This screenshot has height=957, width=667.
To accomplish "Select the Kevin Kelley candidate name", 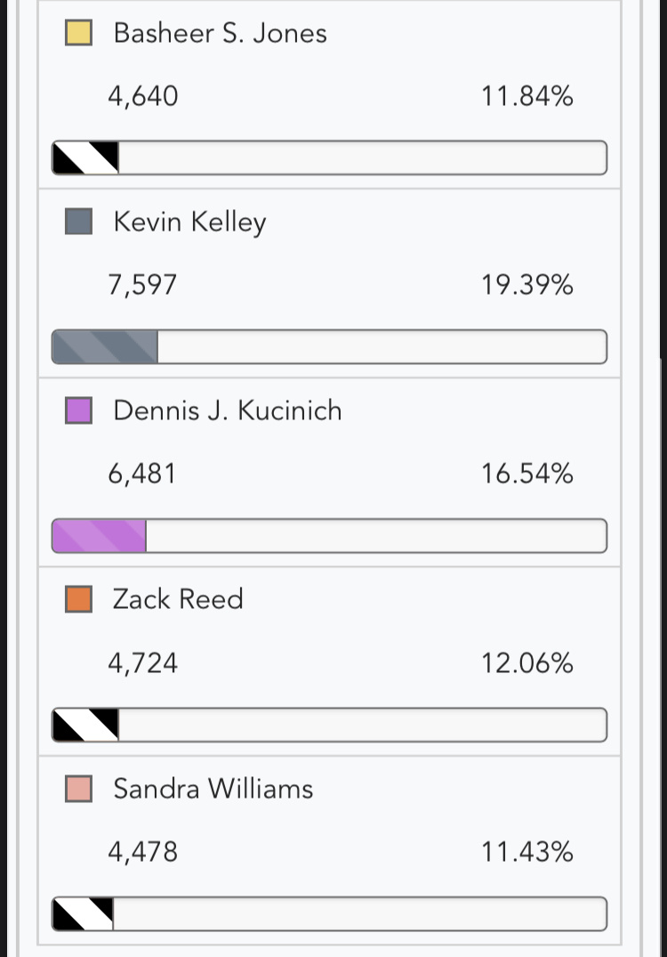I will pyautogui.click(x=189, y=223).
